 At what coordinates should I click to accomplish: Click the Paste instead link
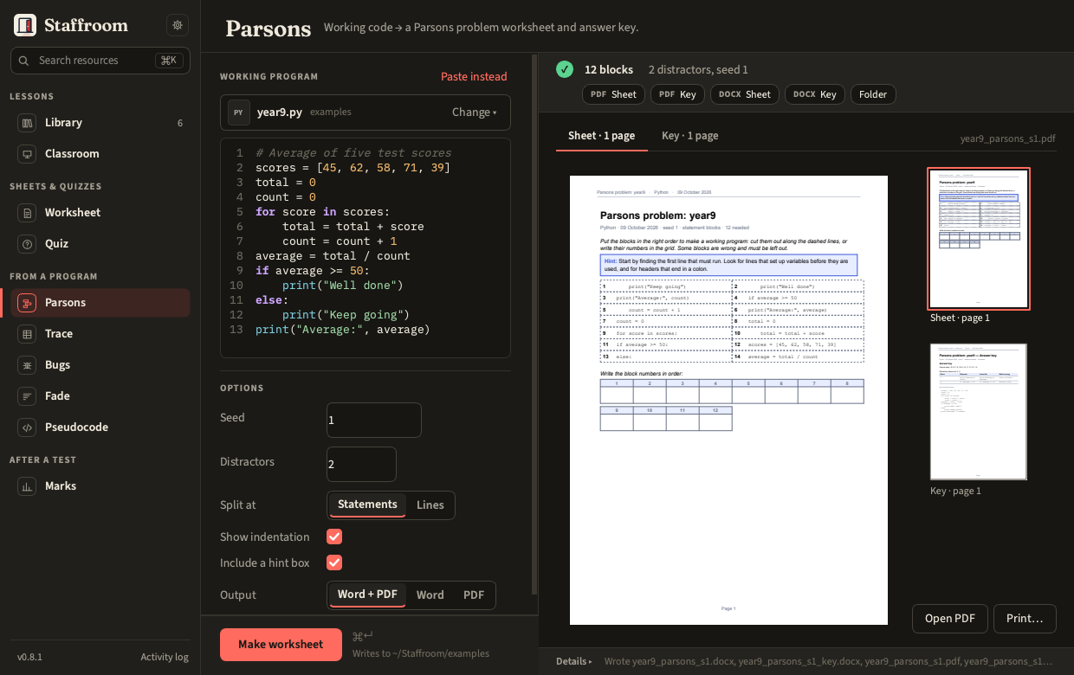click(x=474, y=77)
